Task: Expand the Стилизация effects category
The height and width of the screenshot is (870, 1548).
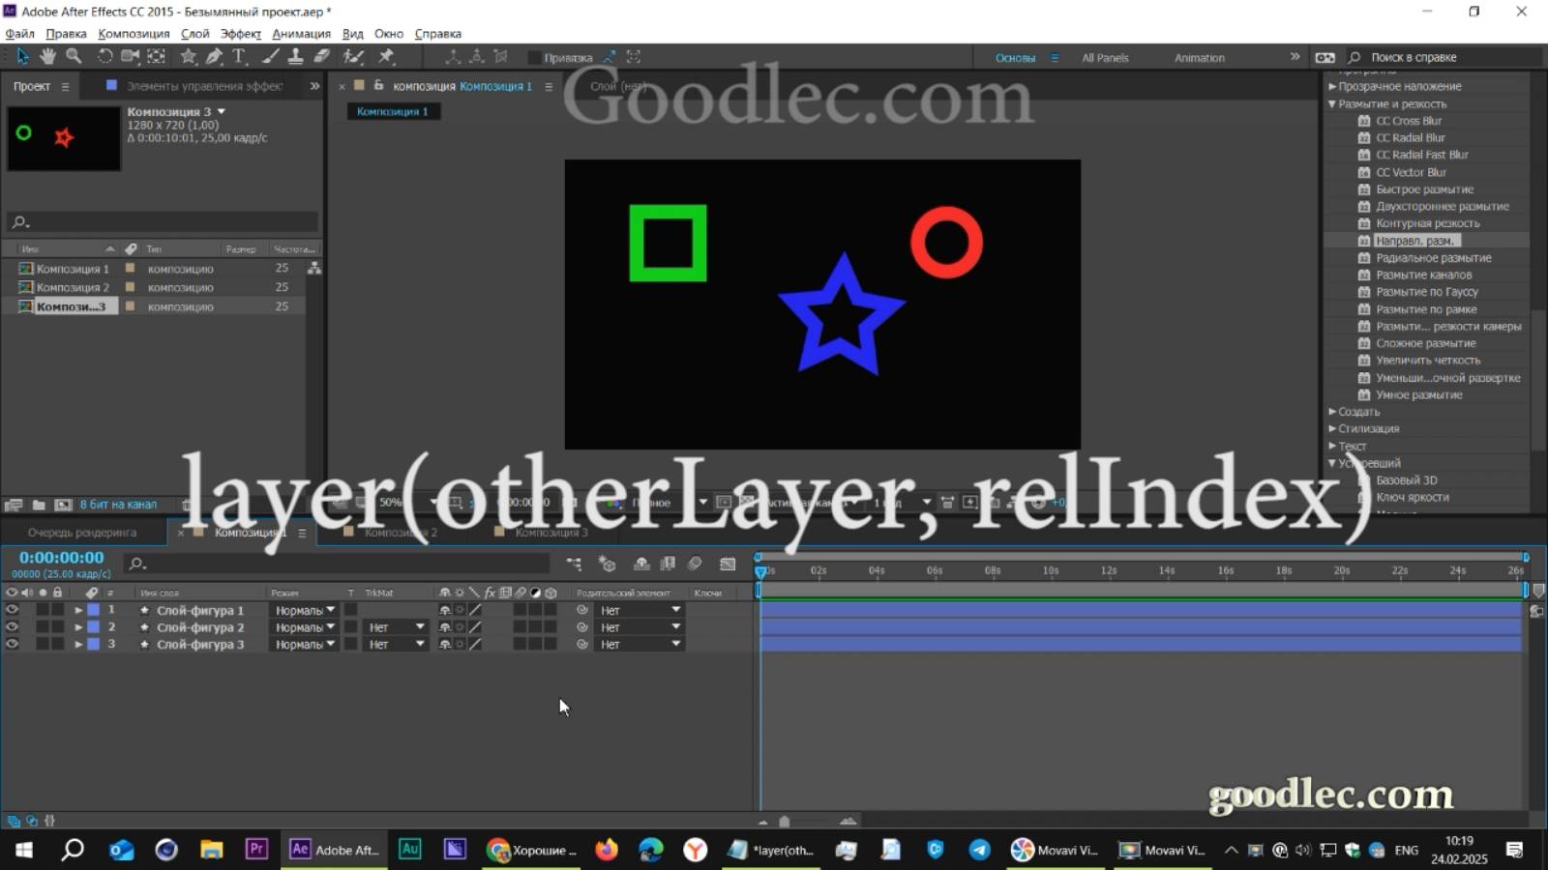Action: (1332, 428)
